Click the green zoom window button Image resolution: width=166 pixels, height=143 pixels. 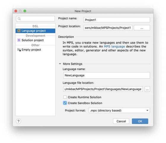coord(25,11)
